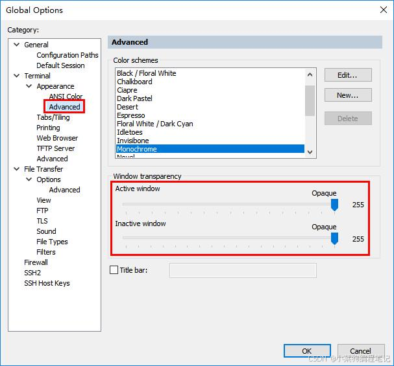Select ANSI Color under Appearance
Viewport: 394px width, 366px height.
(66, 97)
